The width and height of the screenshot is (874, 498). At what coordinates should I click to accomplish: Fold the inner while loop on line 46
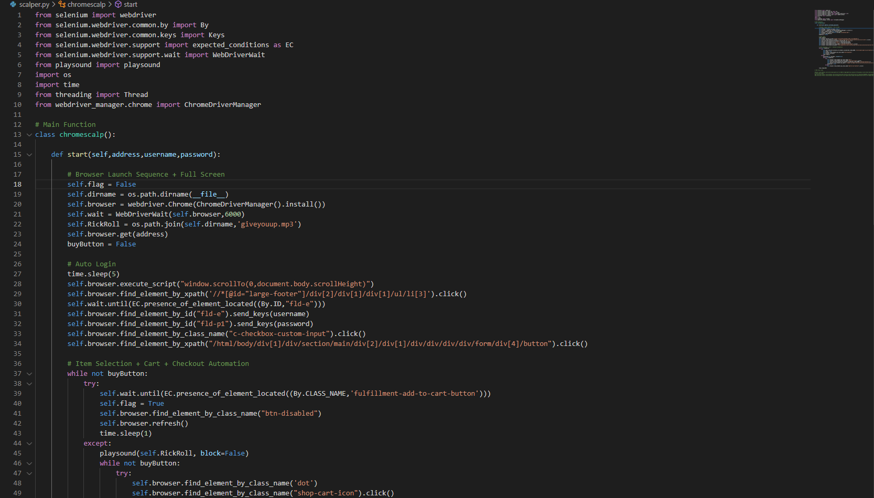click(x=29, y=463)
